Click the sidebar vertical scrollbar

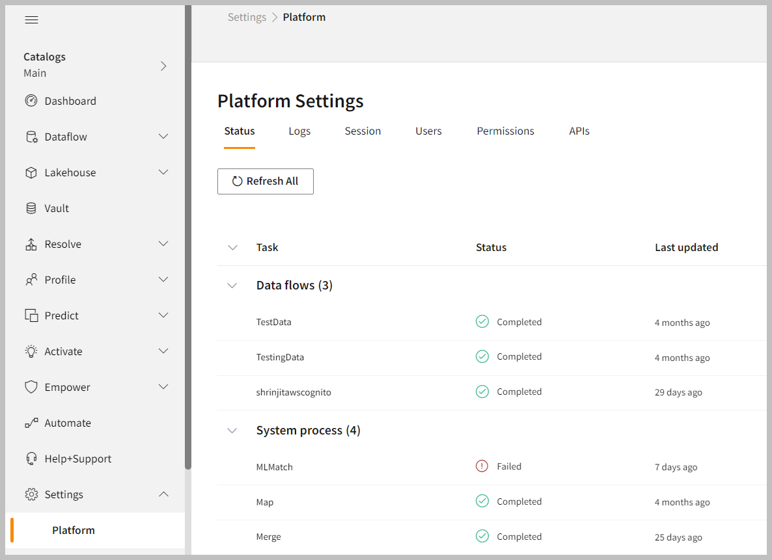(188, 260)
